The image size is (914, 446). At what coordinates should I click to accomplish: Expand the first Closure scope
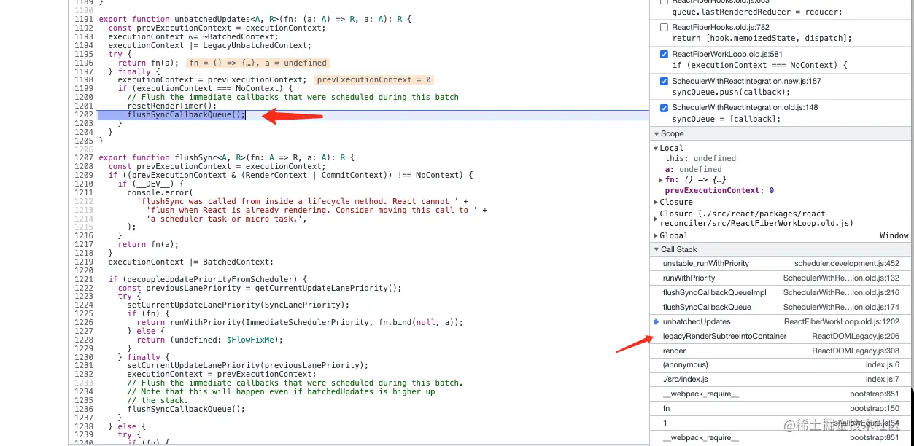pyautogui.click(x=656, y=202)
